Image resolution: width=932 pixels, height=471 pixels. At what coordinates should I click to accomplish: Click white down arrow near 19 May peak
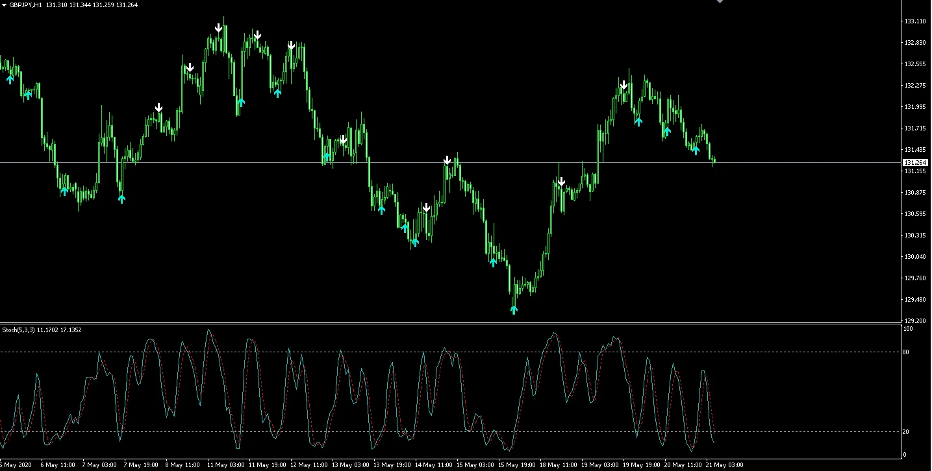point(623,85)
